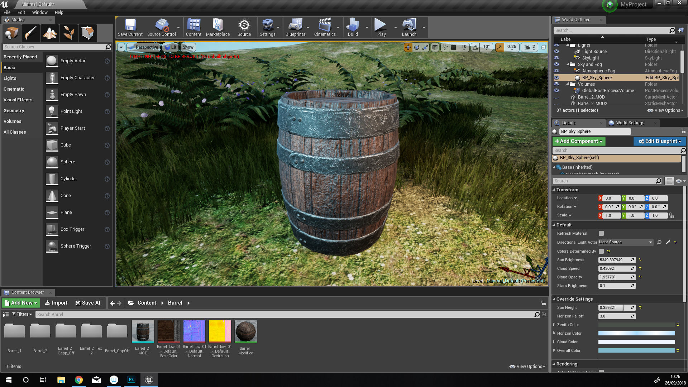
Task: Toggle rotation snapping in viewport toolbar
Action: [475, 47]
